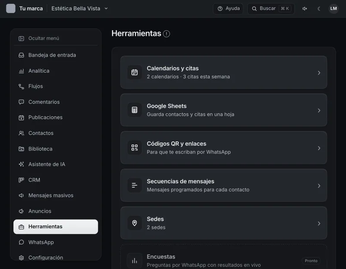346x269 pixels.
Task: Click the sparkle icon for Asistente de IA
Action: click(x=21, y=164)
